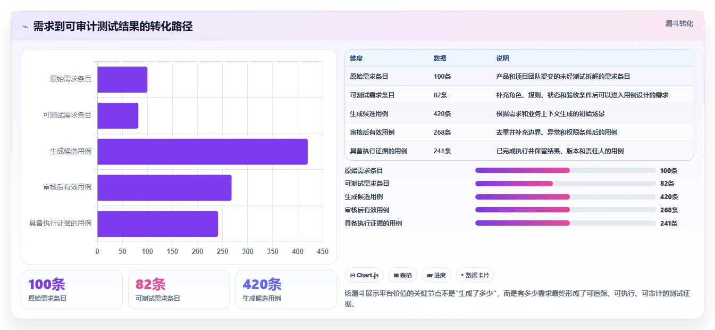The width and height of the screenshot is (715, 330).
Task: Click the 82条 cell in the table
Action: (x=440, y=95)
